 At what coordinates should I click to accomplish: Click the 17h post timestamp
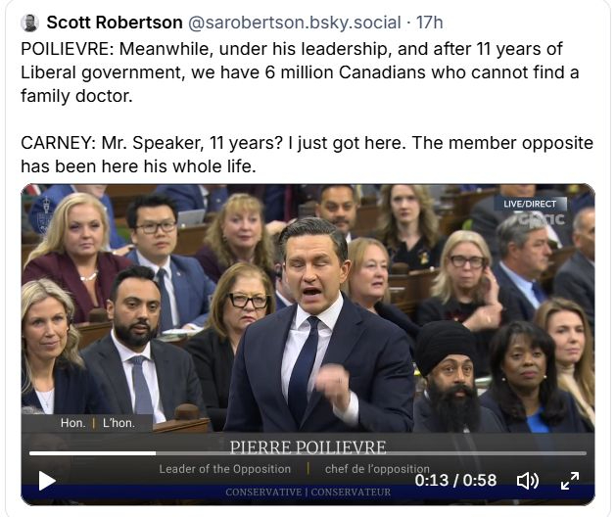(431, 23)
